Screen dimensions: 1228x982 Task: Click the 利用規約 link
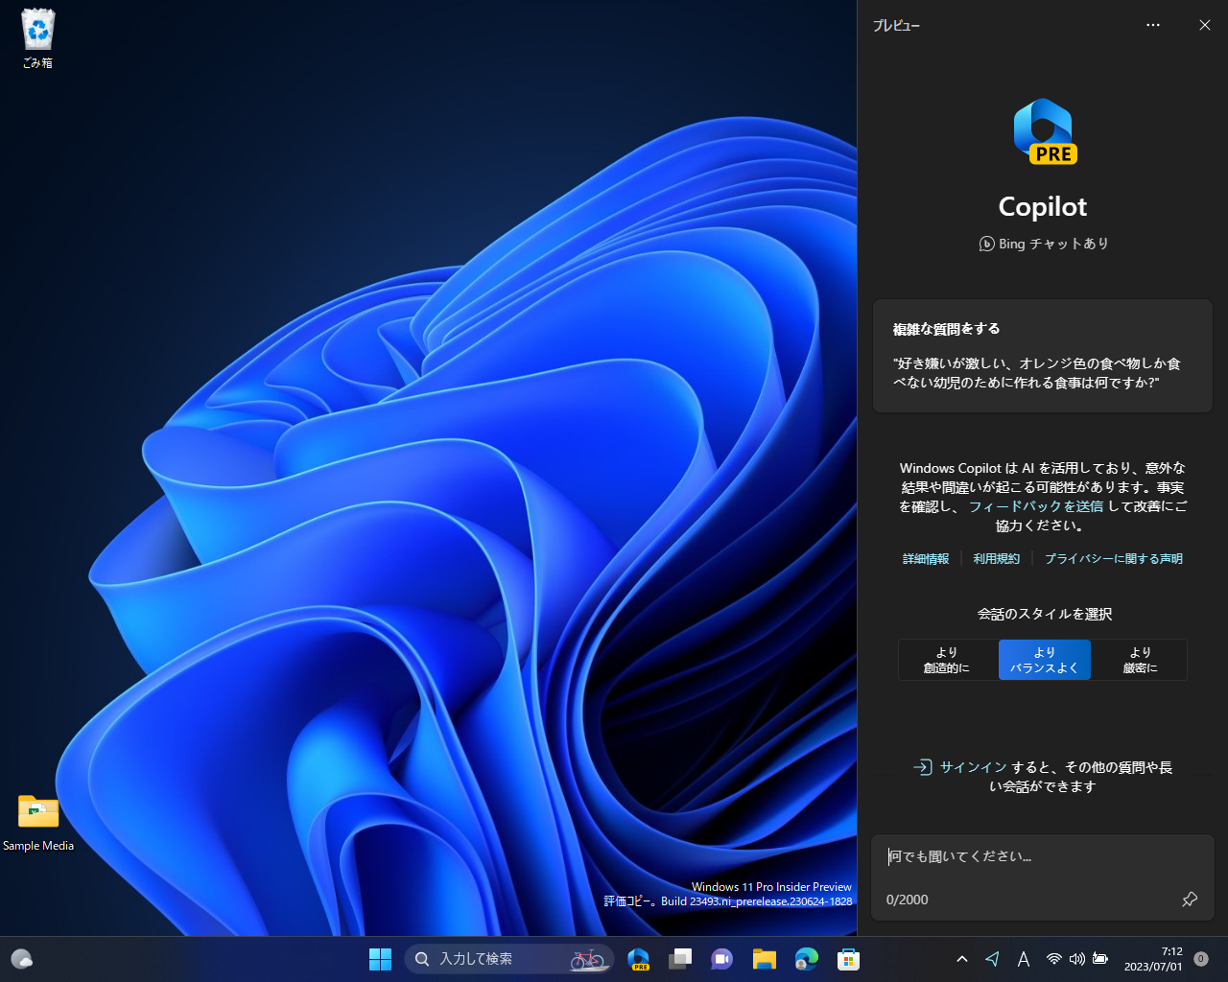996,558
